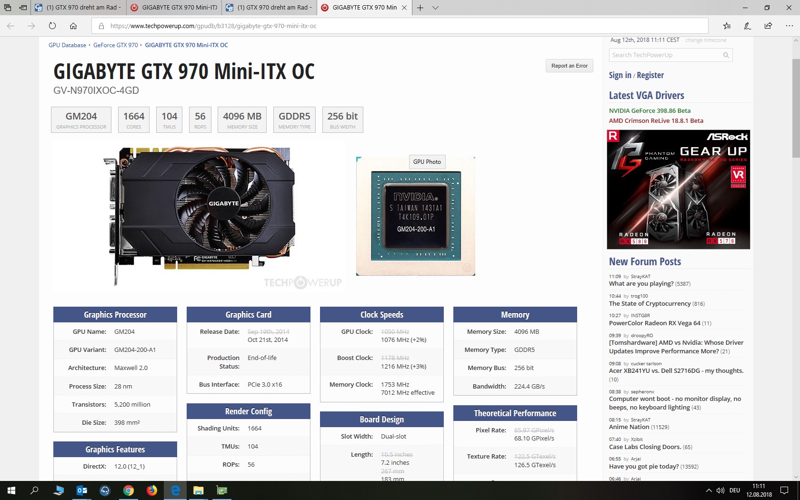800x500 pixels.
Task: Show hidden system tray icons
Action: click(709, 490)
